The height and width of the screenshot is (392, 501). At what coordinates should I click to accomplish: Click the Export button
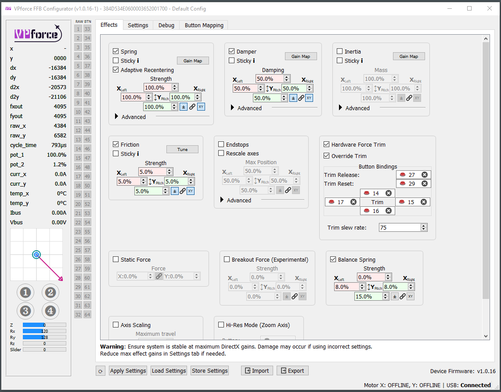tap(292, 370)
